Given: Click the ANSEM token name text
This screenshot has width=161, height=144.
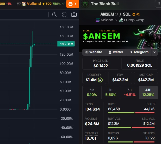Looking at the screenshot, I should tap(107, 14).
